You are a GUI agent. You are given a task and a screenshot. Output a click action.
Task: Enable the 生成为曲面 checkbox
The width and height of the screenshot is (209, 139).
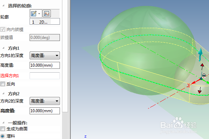coord(3,129)
